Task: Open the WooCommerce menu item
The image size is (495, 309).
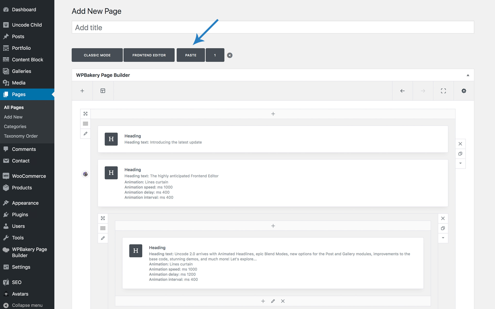Action: (x=29, y=176)
